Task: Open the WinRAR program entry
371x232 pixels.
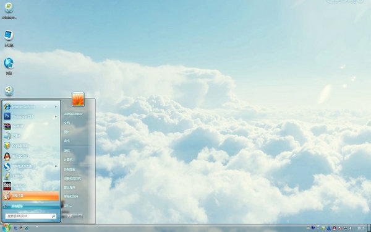Action: pos(31,126)
